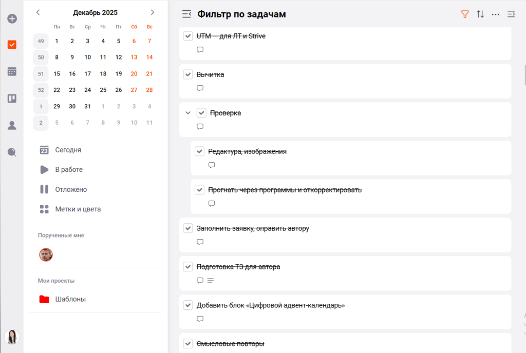
Task: Click the orange filter funnel icon
Action: (x=465, y=14)
